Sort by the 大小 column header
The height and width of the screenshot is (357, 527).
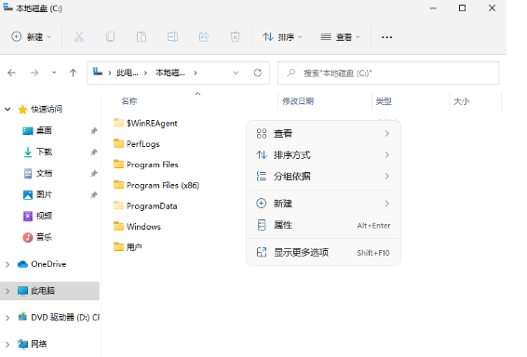[462, 101]
